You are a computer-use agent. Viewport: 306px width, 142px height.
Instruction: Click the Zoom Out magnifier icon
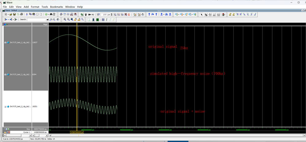(x=68, y=20)
